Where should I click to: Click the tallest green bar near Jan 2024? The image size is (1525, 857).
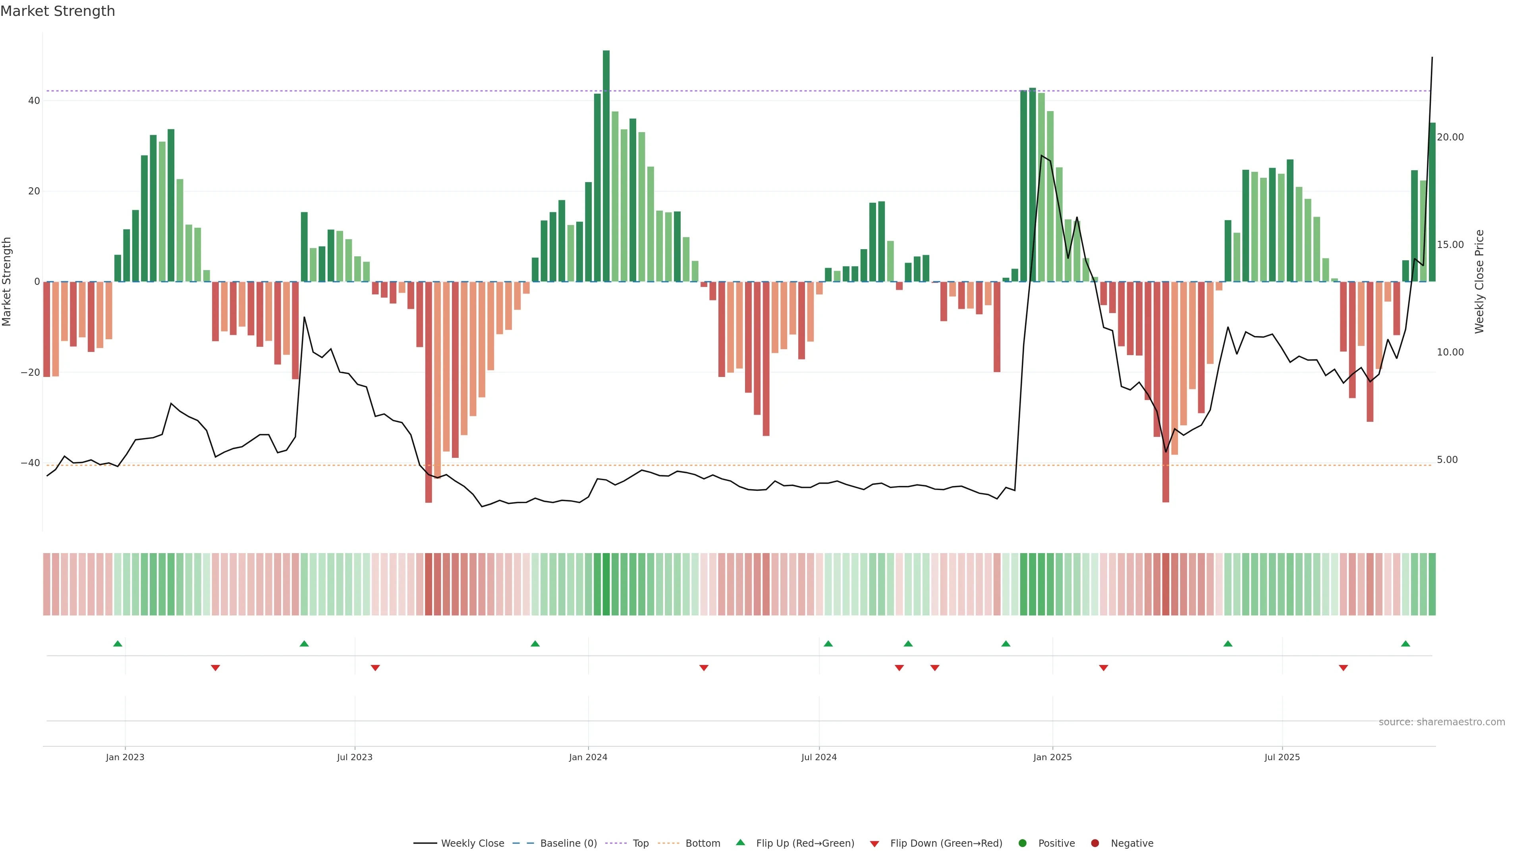click(606, 165)
